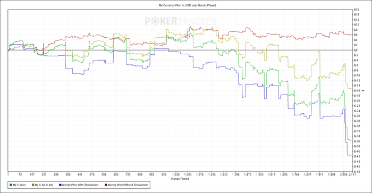Screen dimensions: 372x193
Task: Click the x-axis tick label '1,764'
Action: 295,175
